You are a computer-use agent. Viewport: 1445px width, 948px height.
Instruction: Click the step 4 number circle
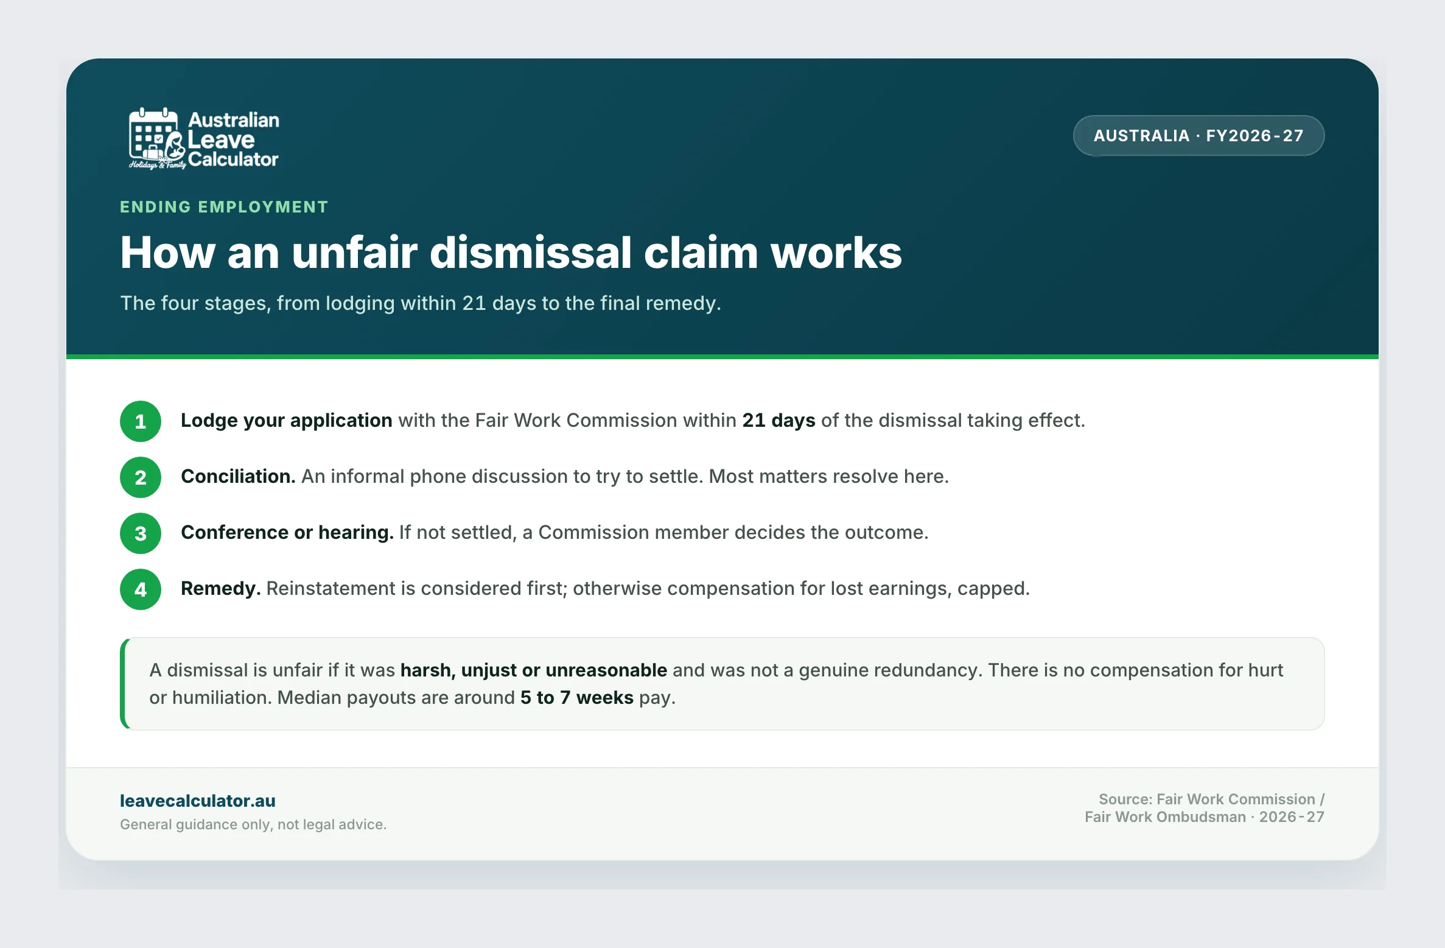click(x=141, y=589)
